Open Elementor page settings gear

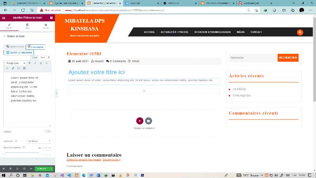coord(4,169)
